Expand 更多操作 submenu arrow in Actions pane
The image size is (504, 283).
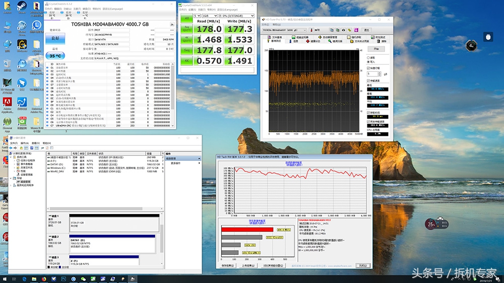[x=199, y=163]
